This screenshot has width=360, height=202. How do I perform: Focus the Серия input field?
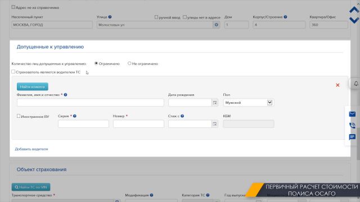click(x=83, y=124)
